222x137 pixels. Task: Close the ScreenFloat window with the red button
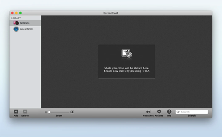click(x=12, y=13)
